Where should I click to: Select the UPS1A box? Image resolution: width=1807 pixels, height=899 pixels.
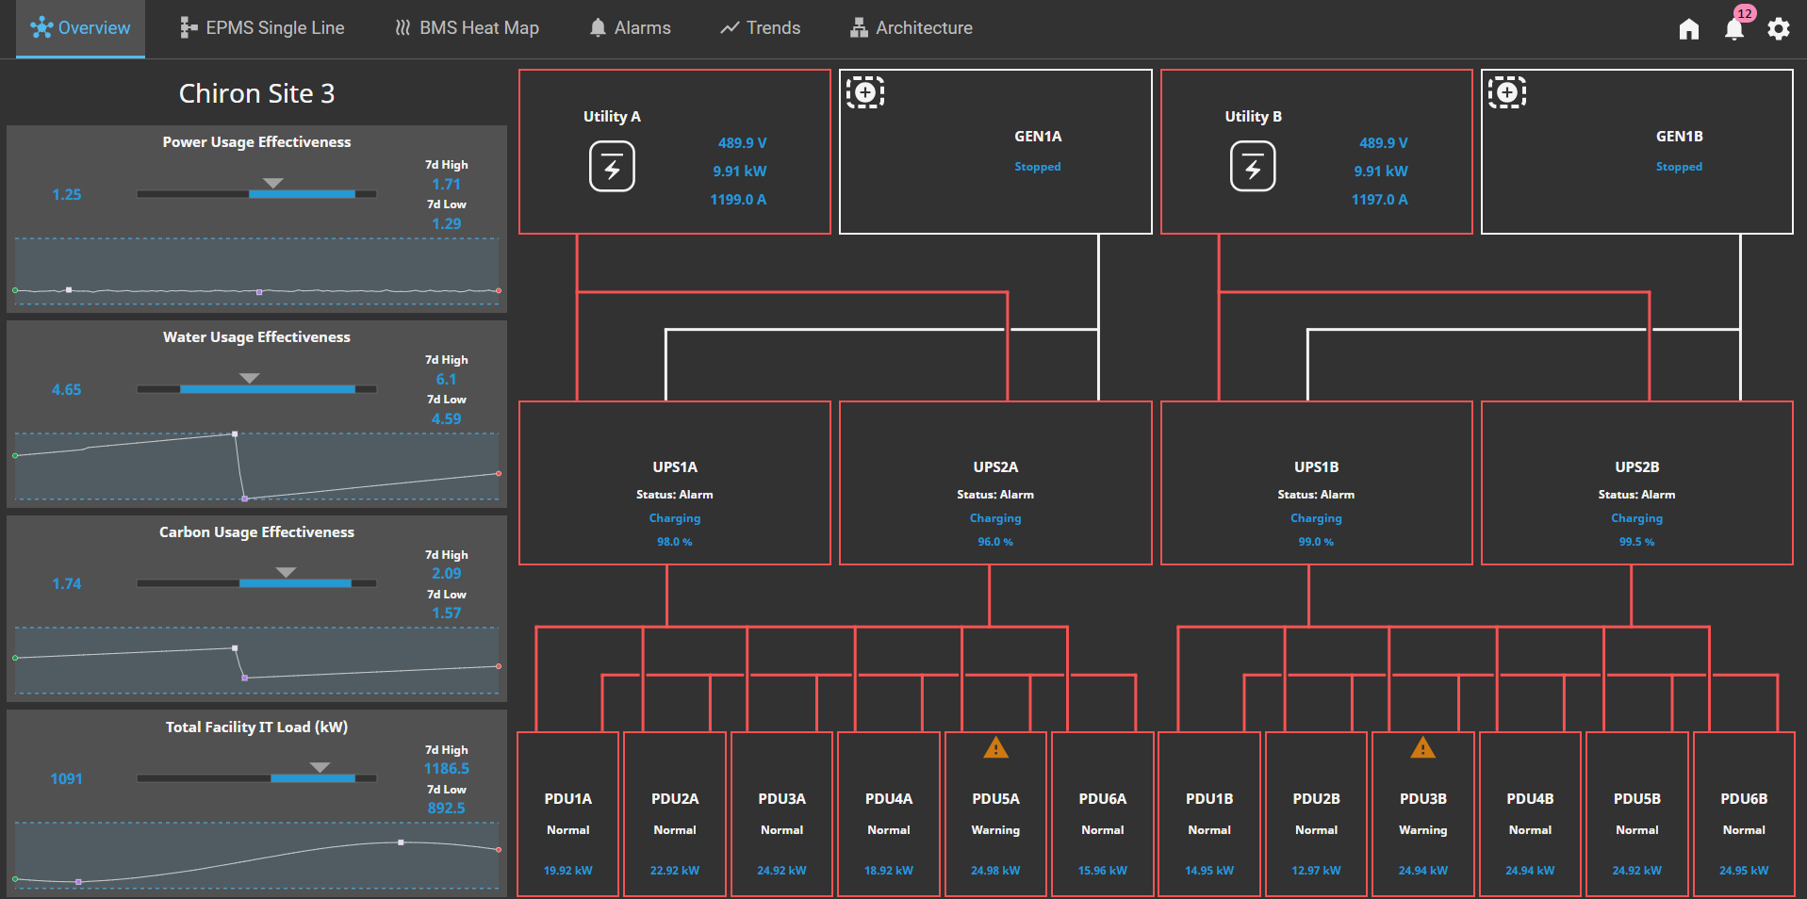(x=675, y=483)
